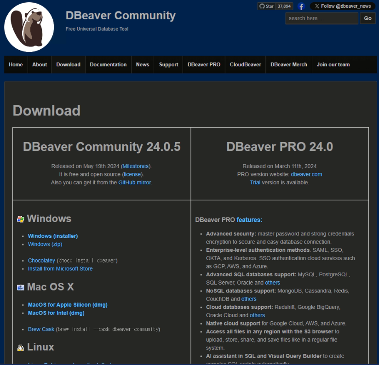The image size is (379, 365).
Task: Open the license link
Action: point(132,174)
